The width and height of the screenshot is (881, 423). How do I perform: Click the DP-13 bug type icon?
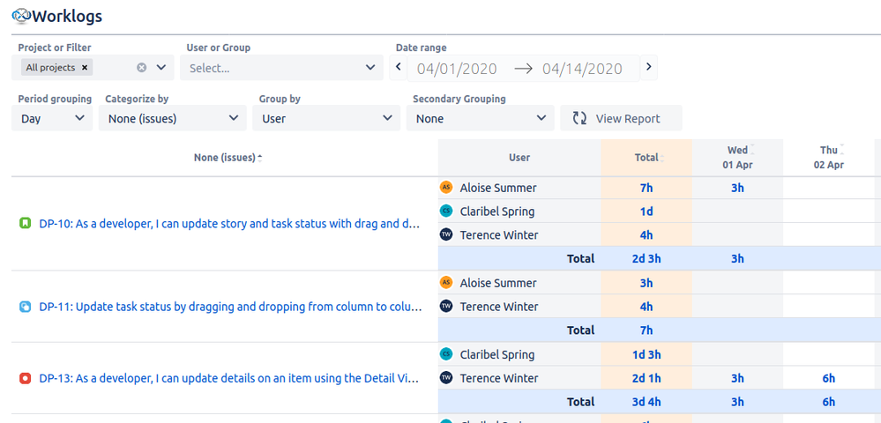(26, 378)
